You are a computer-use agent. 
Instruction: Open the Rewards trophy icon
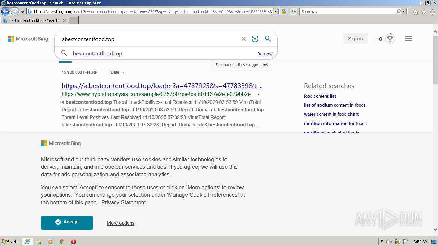click(x=390, y=39)
